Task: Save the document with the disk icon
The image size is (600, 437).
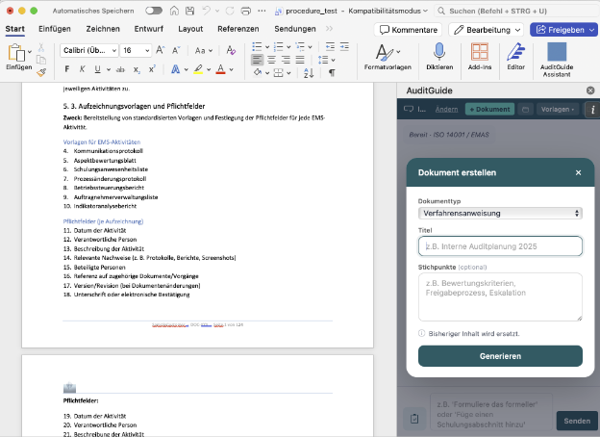Action: coord(189,11)
